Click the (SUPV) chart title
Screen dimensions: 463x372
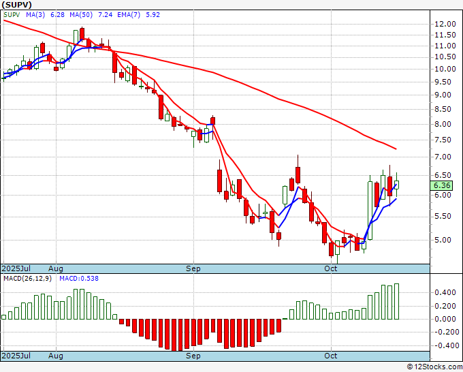coord(16,5)
